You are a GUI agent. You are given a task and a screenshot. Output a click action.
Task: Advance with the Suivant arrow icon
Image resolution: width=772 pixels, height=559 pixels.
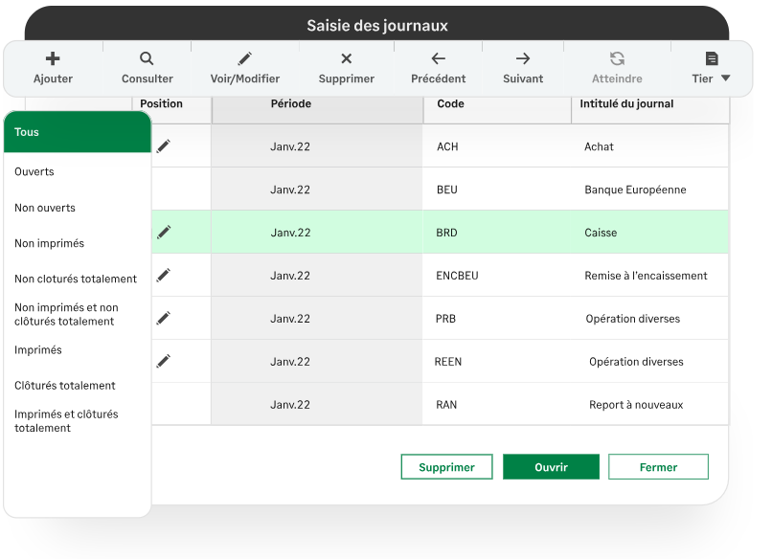coord(522,57)
